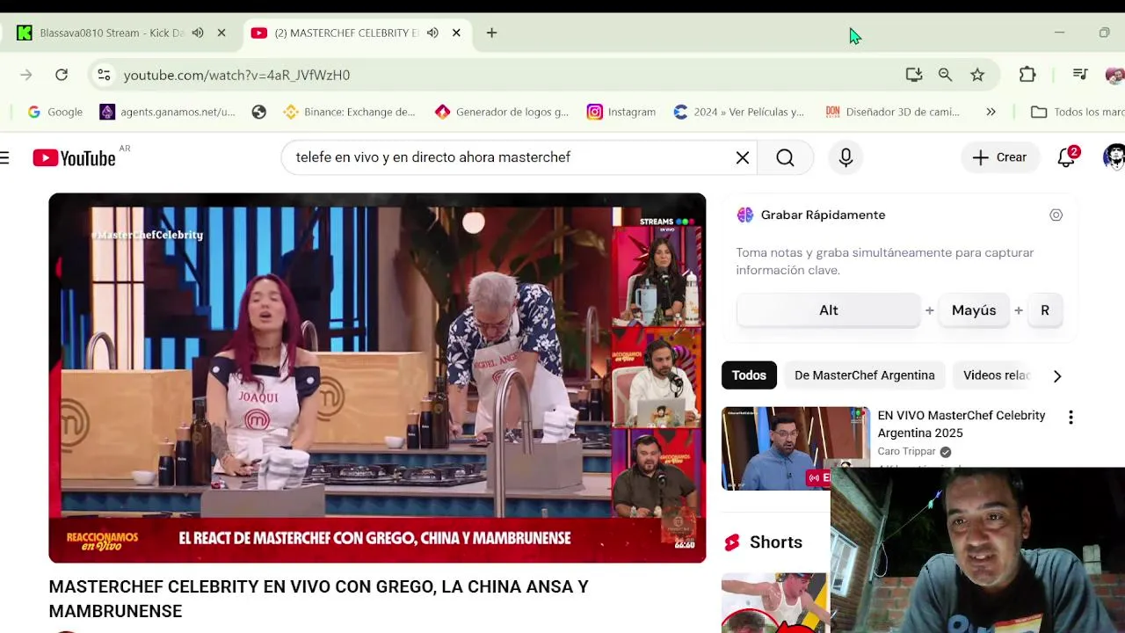Open the browser extensions puzzle icon
Viewport: 1125px width, 633px height.
click(1027, 75)
